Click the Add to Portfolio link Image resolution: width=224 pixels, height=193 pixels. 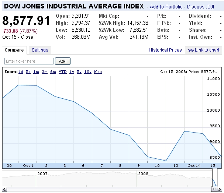tap(166, 7)
